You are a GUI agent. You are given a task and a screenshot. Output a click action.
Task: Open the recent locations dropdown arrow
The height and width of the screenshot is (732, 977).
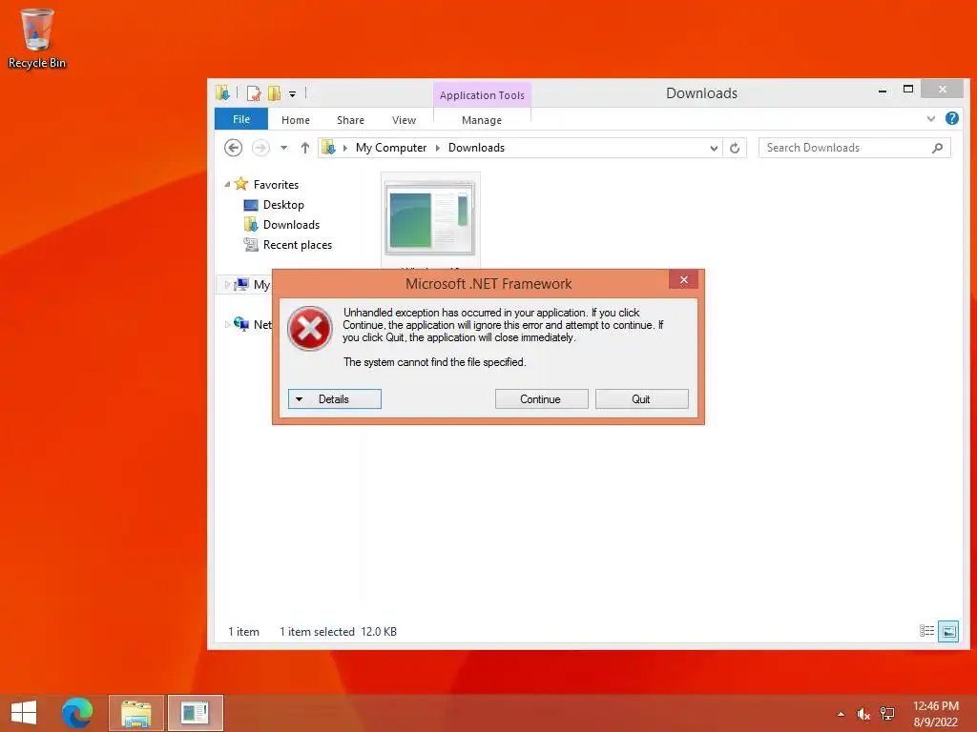pyautogui.click(x=284, y=148)
